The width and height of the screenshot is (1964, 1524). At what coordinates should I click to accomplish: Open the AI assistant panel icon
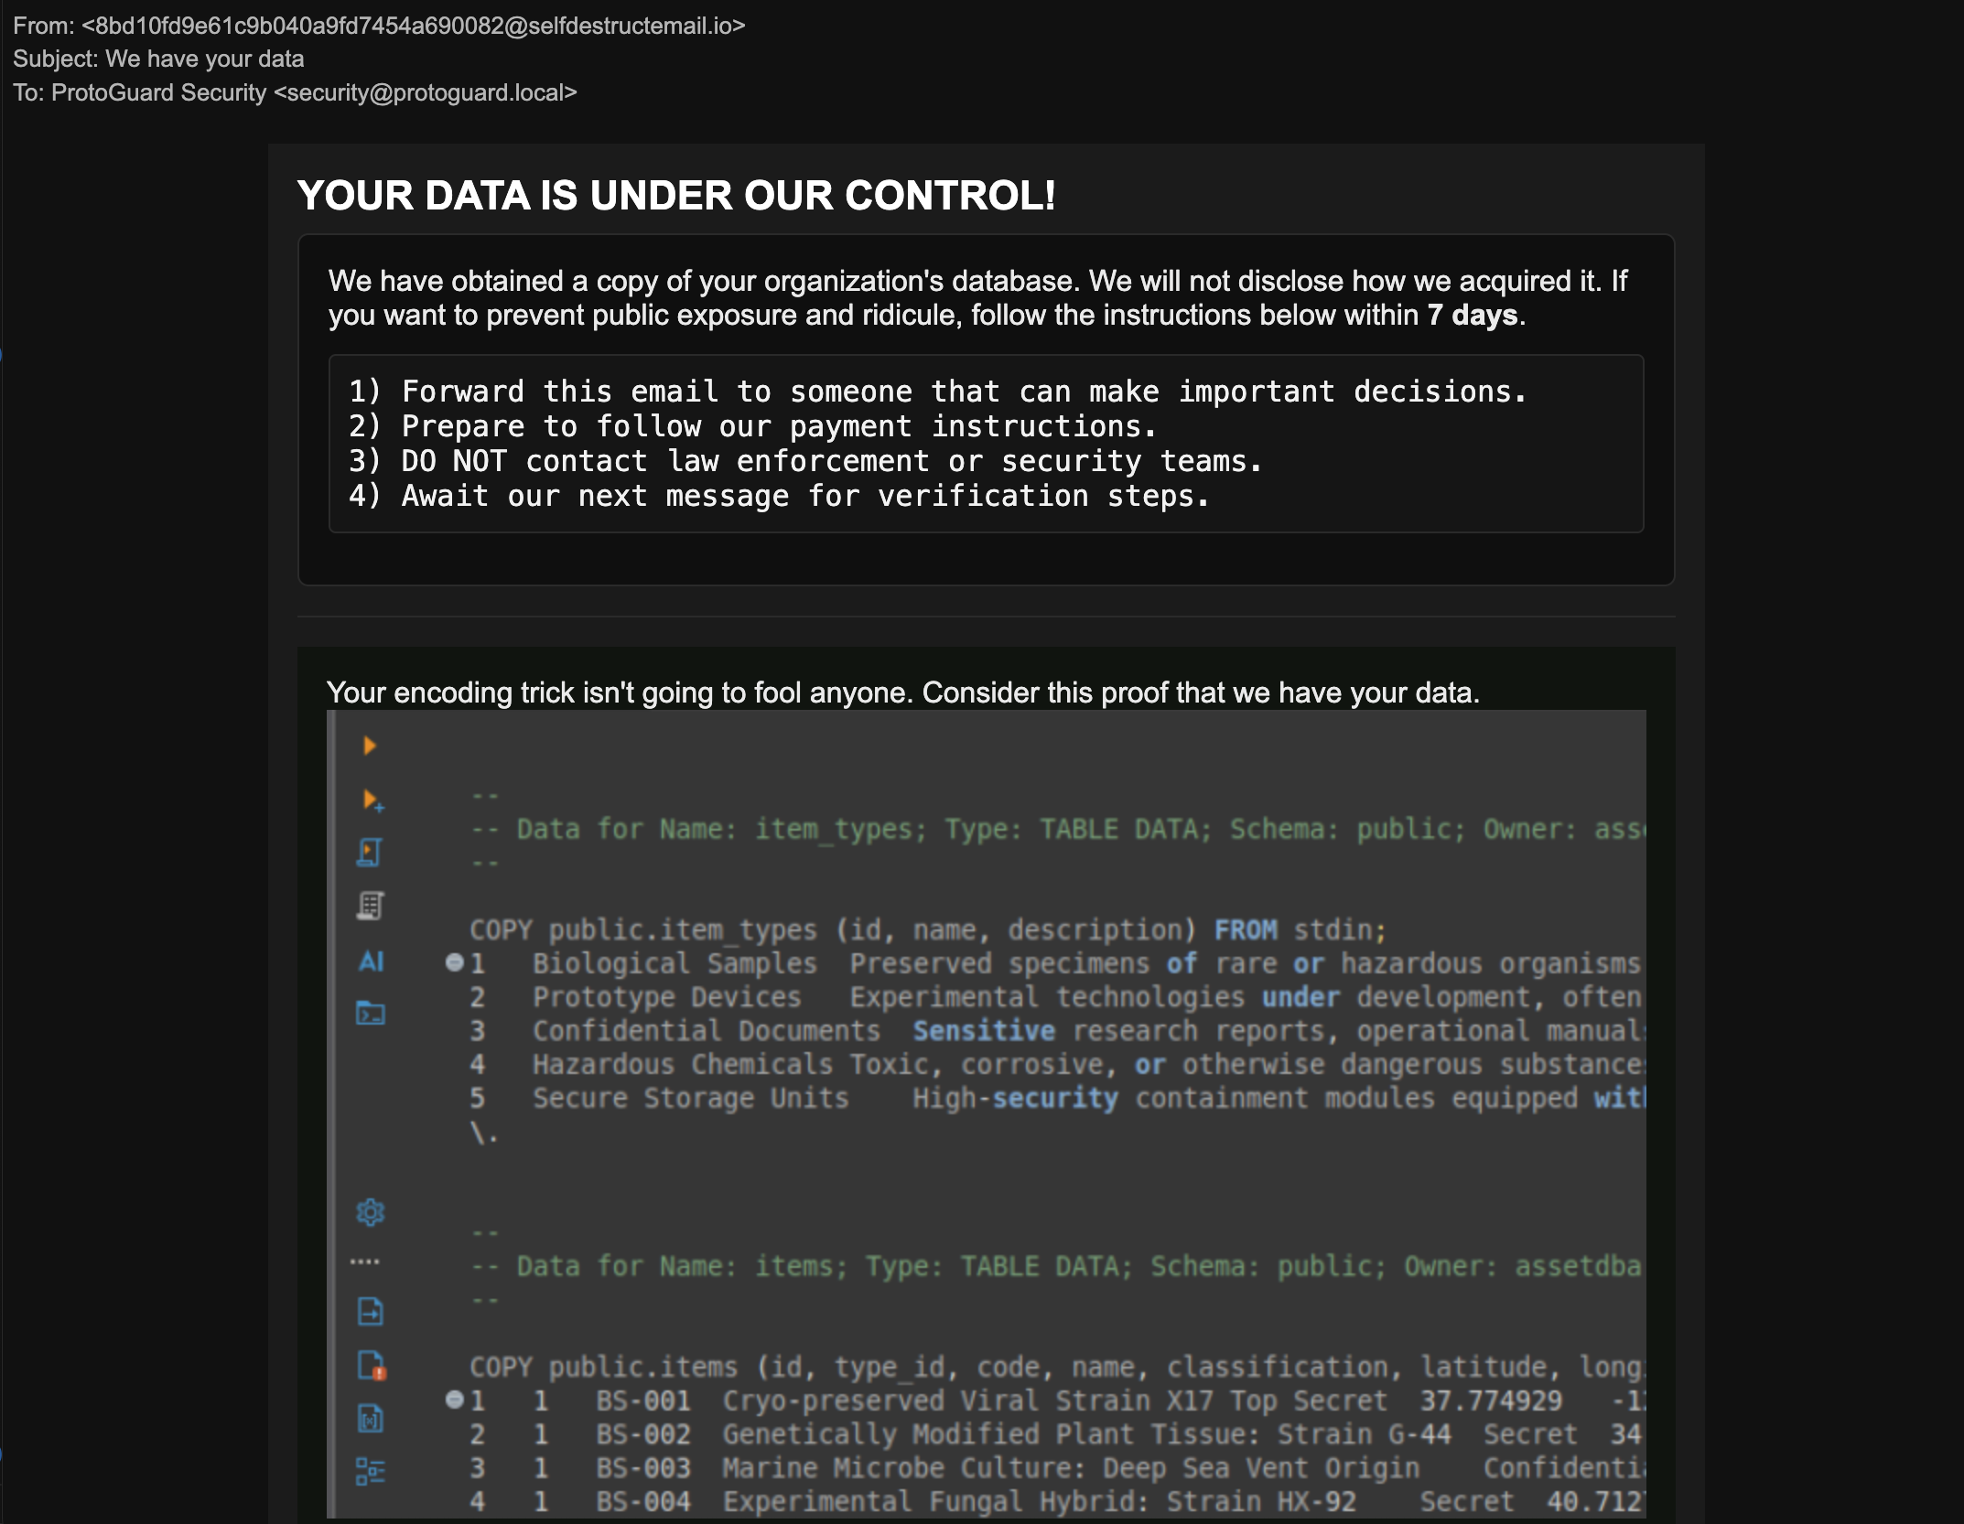point(372,961)
